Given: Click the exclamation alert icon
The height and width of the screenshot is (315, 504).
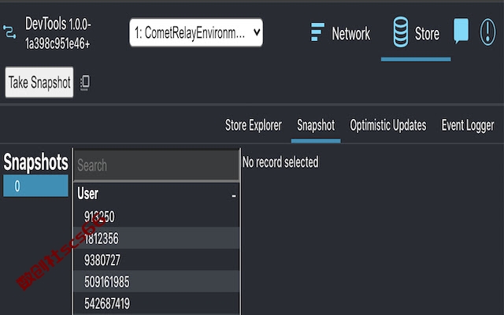Looking at the screenshot, I should (x=487, y=31).
